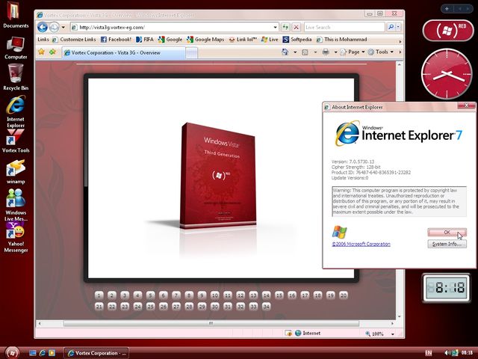
Task: Click the Print icon in command bar
Action: (x=326, y=52)
